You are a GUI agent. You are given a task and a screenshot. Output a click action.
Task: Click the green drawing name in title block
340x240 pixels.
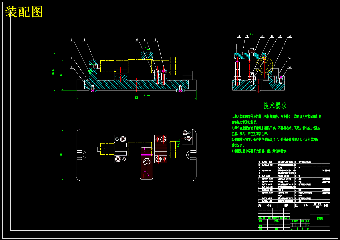pyautogui.click(x=320, y=219)
